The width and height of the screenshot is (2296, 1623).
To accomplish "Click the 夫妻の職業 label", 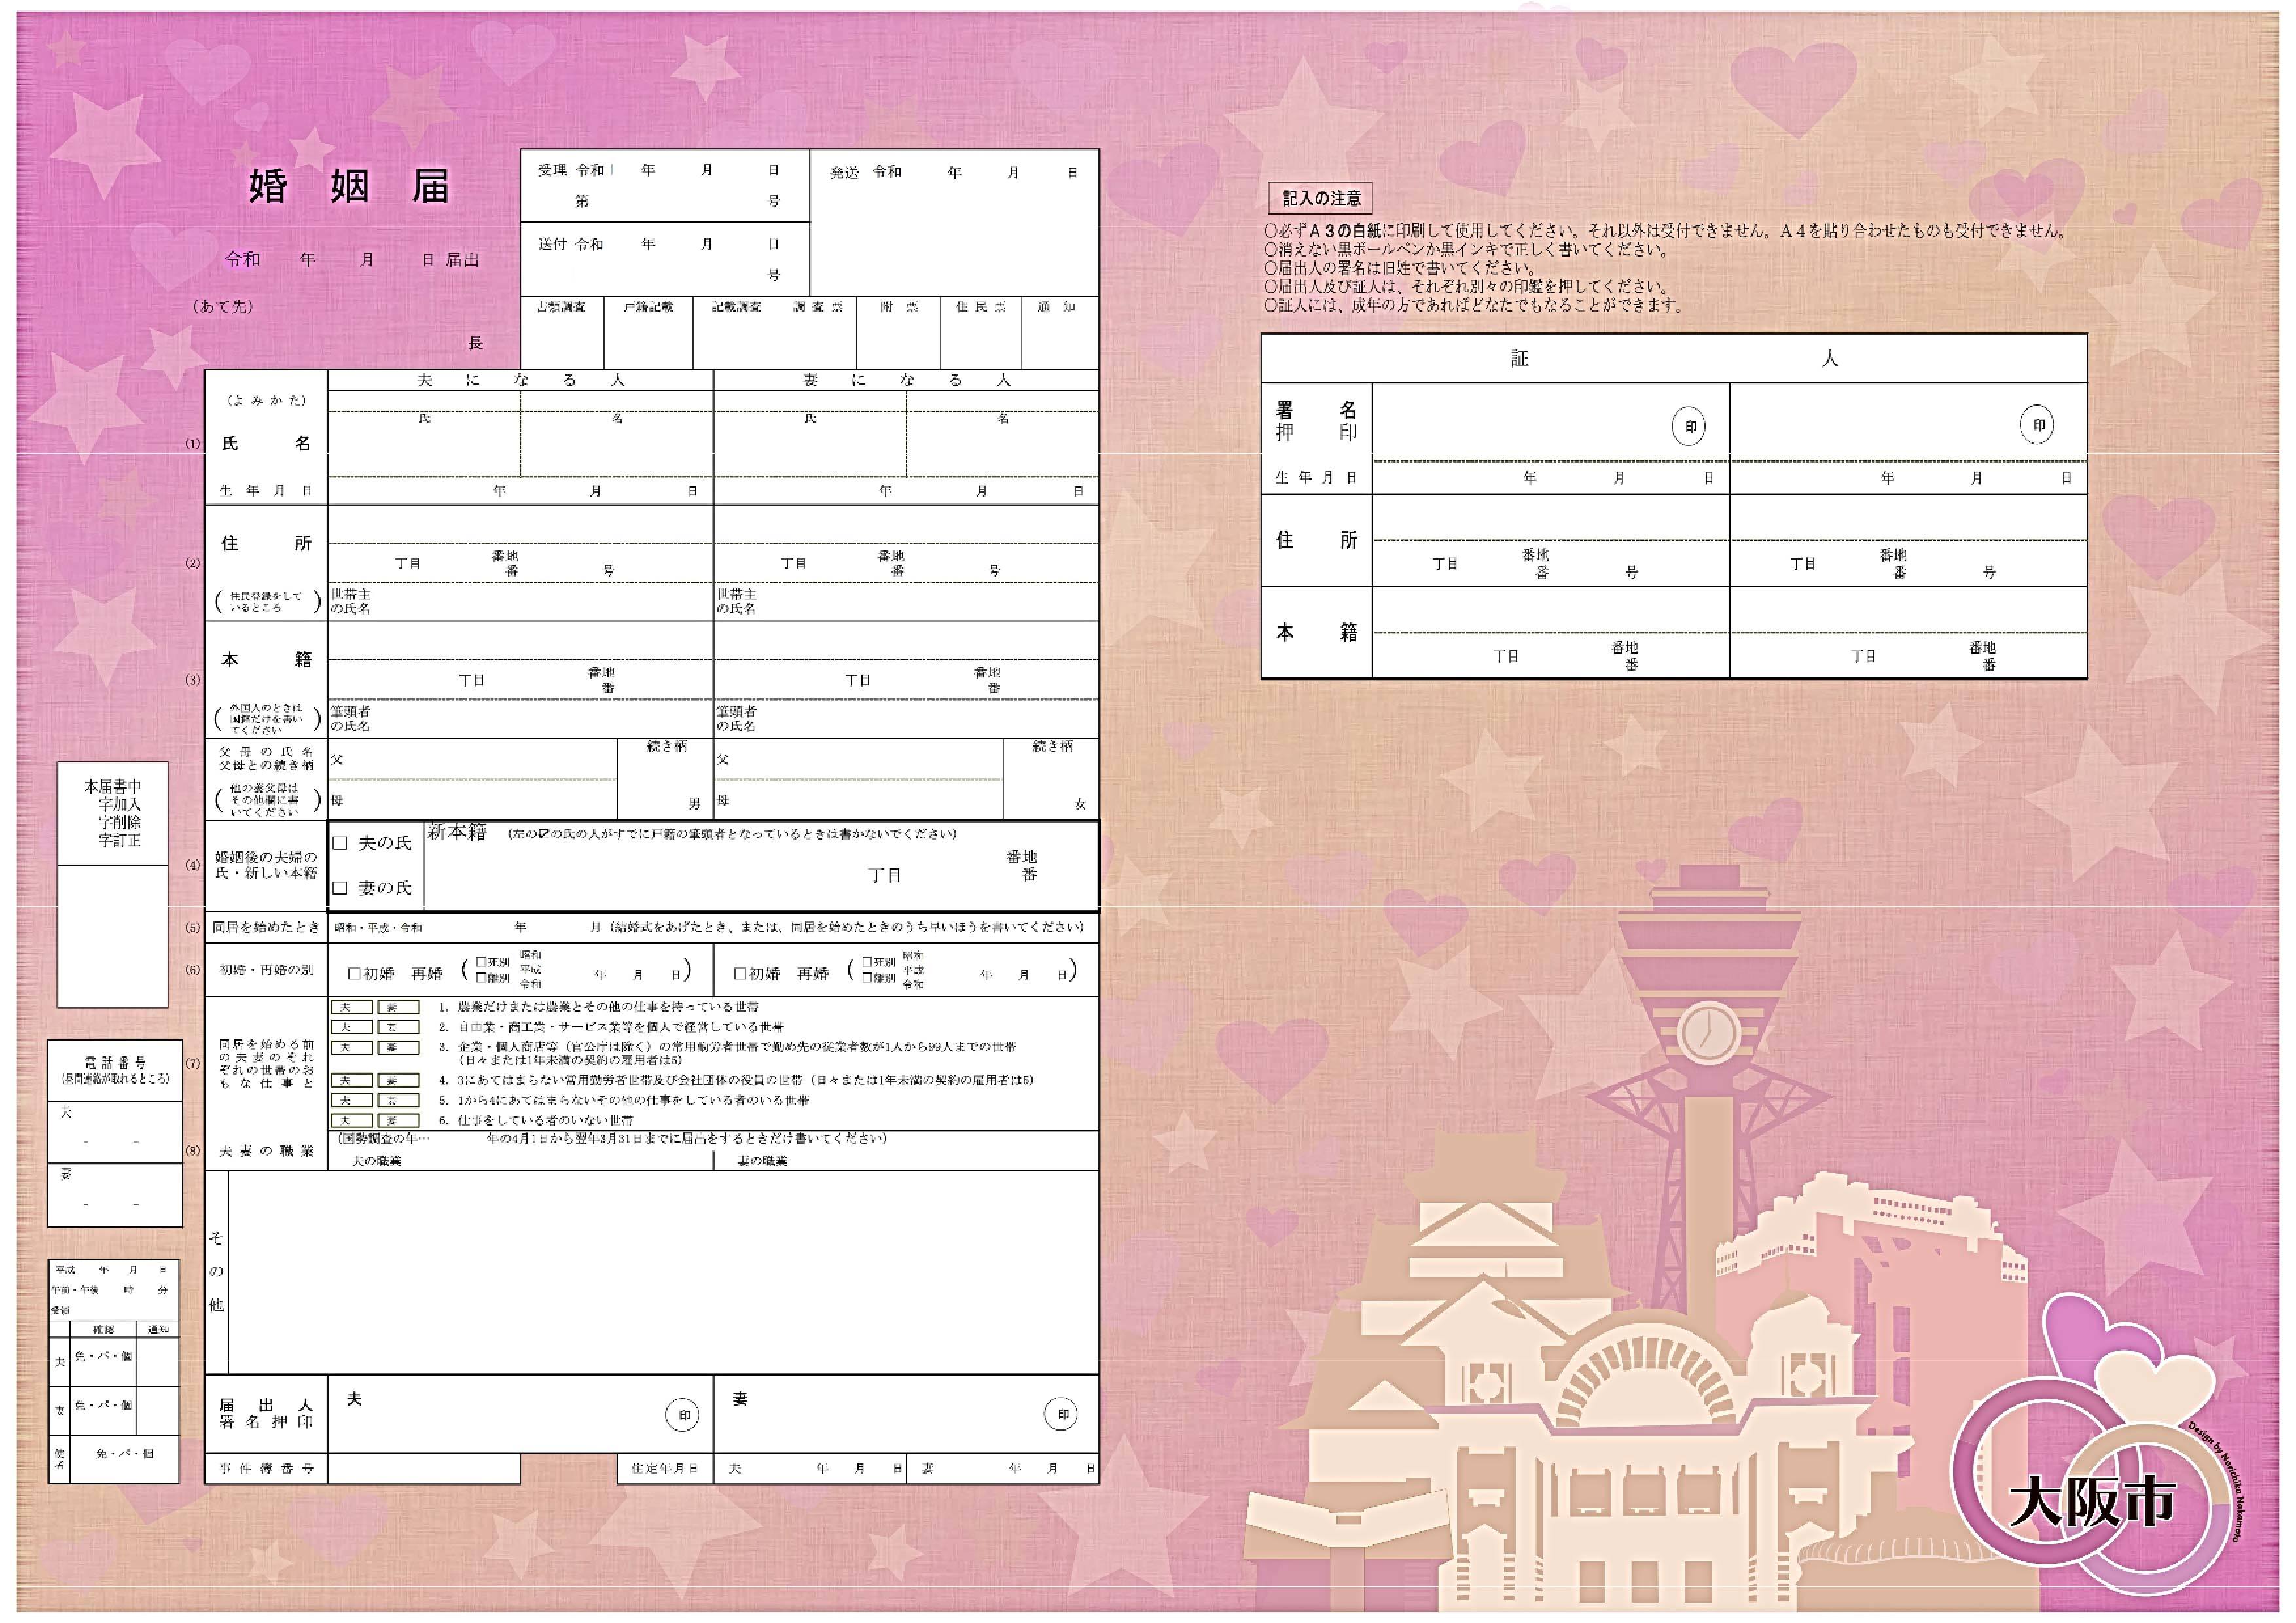I will [266, 1151].
